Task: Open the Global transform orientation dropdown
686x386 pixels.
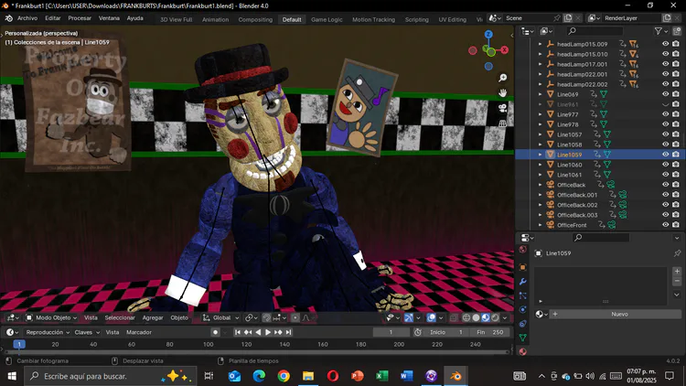Action: click(221, 317)
